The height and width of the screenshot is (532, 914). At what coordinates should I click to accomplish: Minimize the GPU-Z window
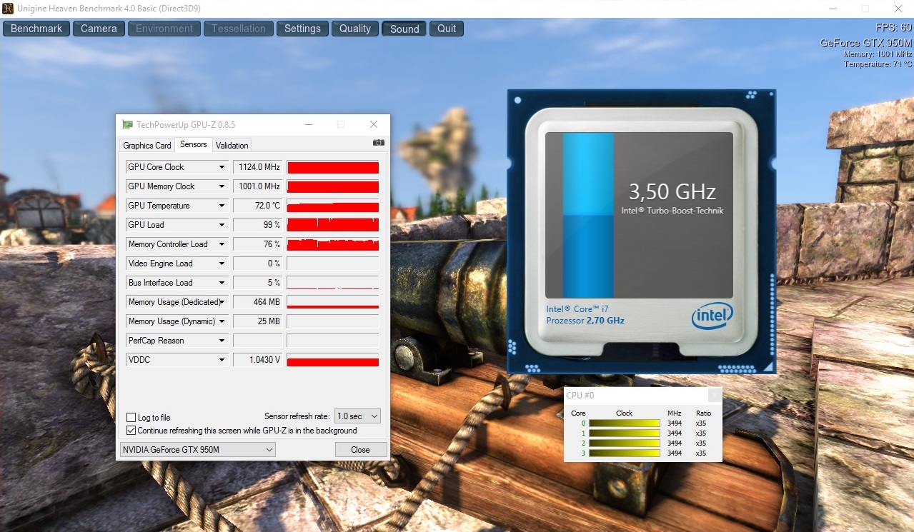click(x=309, y=124)
